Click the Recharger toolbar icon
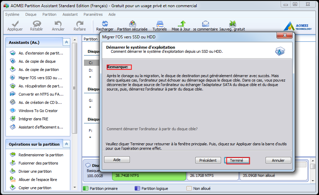The image size is (319, 195). [105, 24]
